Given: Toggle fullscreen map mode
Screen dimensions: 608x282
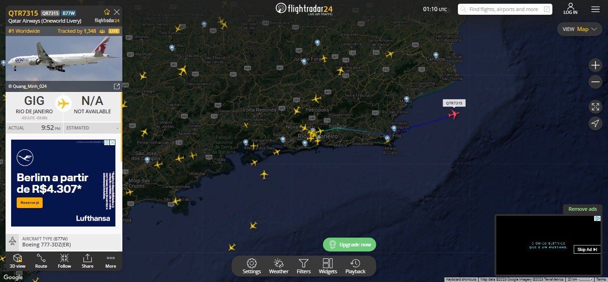Looking at the screenshot, I should click(595, 107).
